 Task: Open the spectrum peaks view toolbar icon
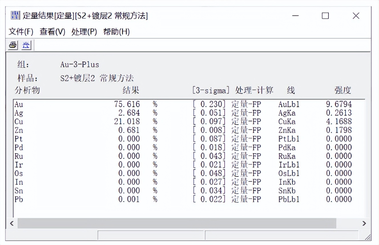25,45
